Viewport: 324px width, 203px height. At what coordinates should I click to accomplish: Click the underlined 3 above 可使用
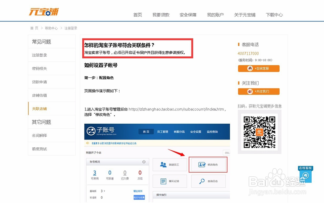tap(95, 173)
